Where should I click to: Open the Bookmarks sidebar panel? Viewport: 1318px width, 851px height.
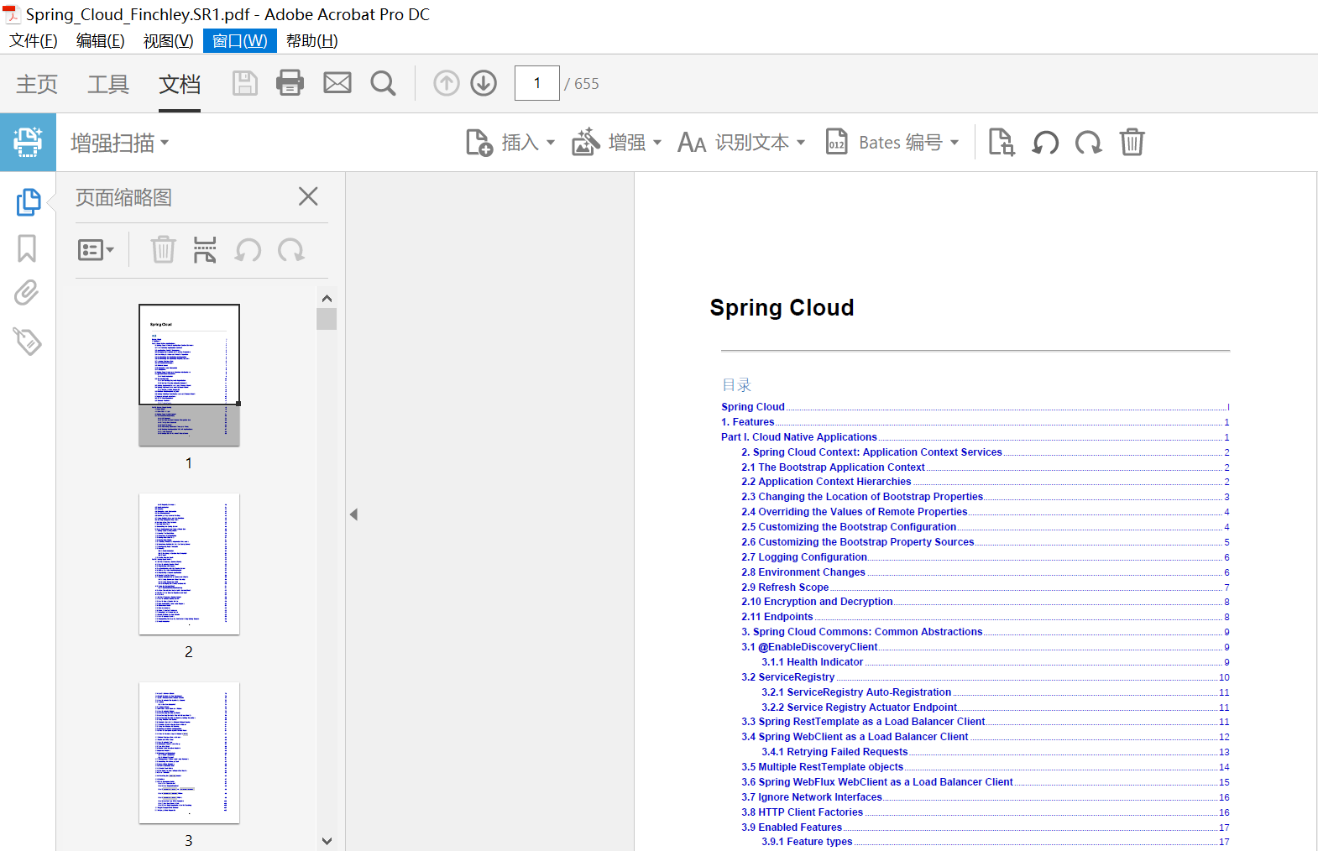point(27,248)
